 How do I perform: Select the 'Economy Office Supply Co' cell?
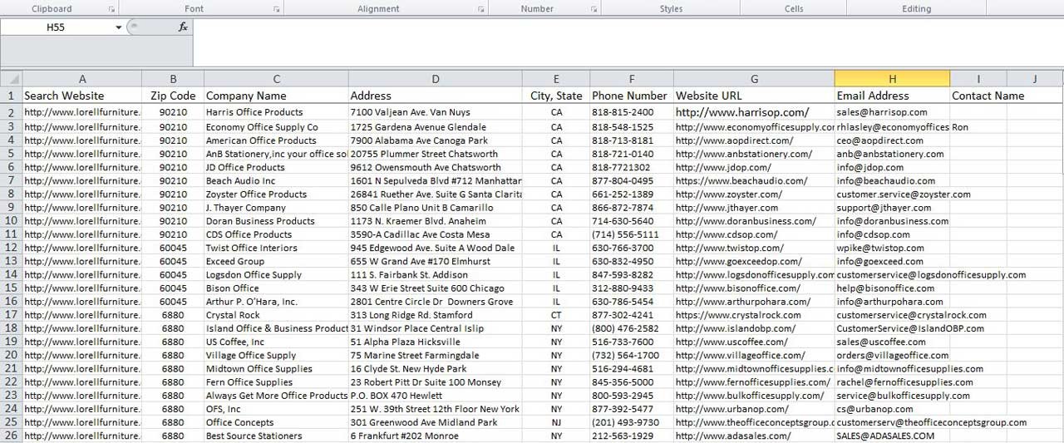276,127
